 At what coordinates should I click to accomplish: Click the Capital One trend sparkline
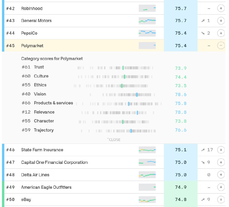point(147,162)
